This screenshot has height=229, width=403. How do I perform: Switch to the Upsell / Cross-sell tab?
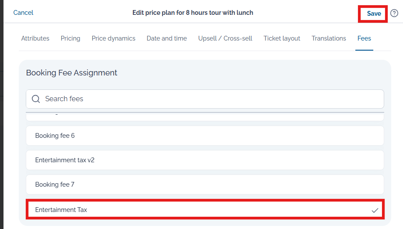[225, 38]
